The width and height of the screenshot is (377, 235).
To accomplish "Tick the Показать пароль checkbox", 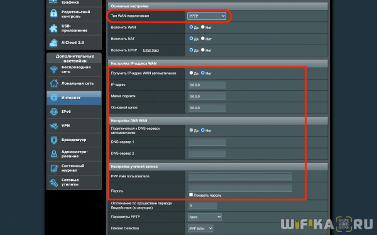I will [191, 195].
